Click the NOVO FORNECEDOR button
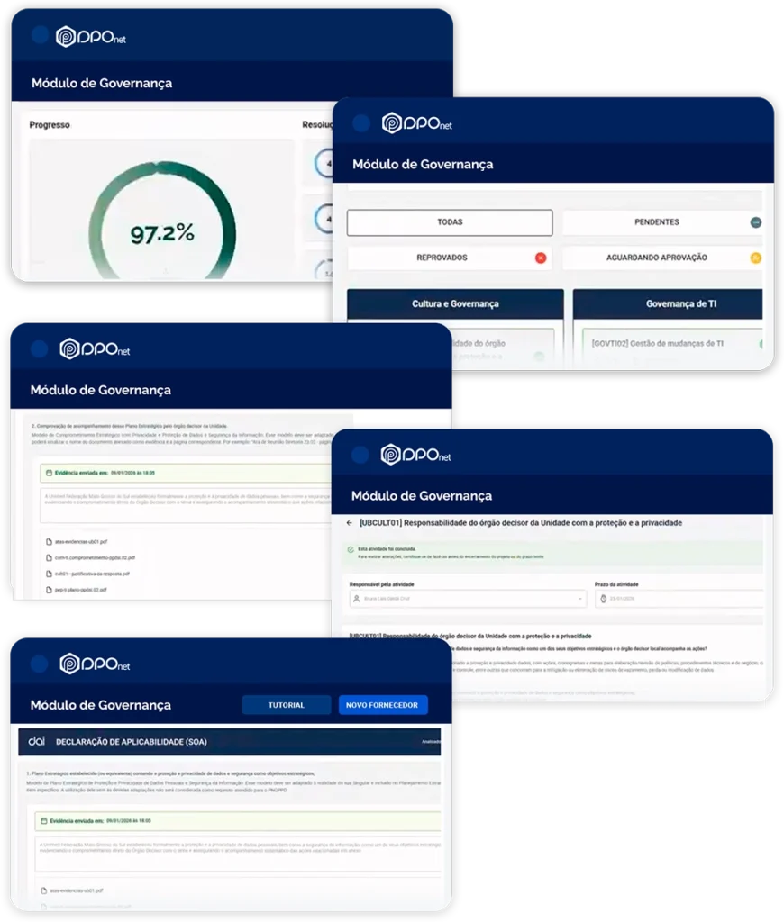 click(x=383, y=705)
